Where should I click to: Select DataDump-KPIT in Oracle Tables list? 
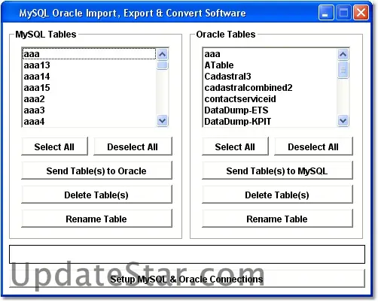pos(270,122)
